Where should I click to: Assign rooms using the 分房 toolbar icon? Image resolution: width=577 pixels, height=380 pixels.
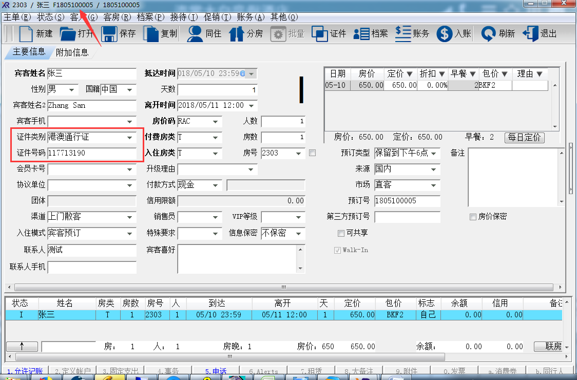(x=236, y=34)
